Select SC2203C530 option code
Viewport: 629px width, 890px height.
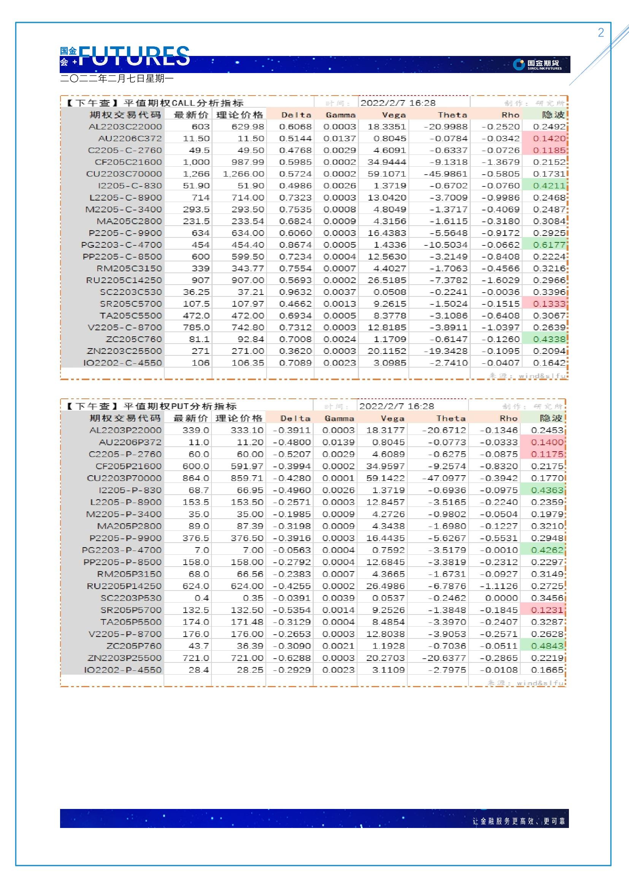(131, 292)
